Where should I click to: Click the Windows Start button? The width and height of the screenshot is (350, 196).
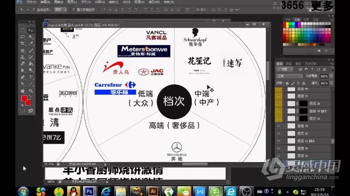click(x=23, y=192)
